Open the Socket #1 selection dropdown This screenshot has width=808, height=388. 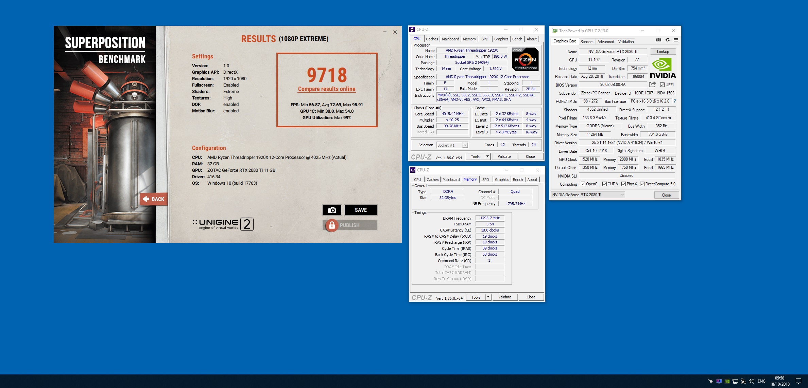[452, 145]
